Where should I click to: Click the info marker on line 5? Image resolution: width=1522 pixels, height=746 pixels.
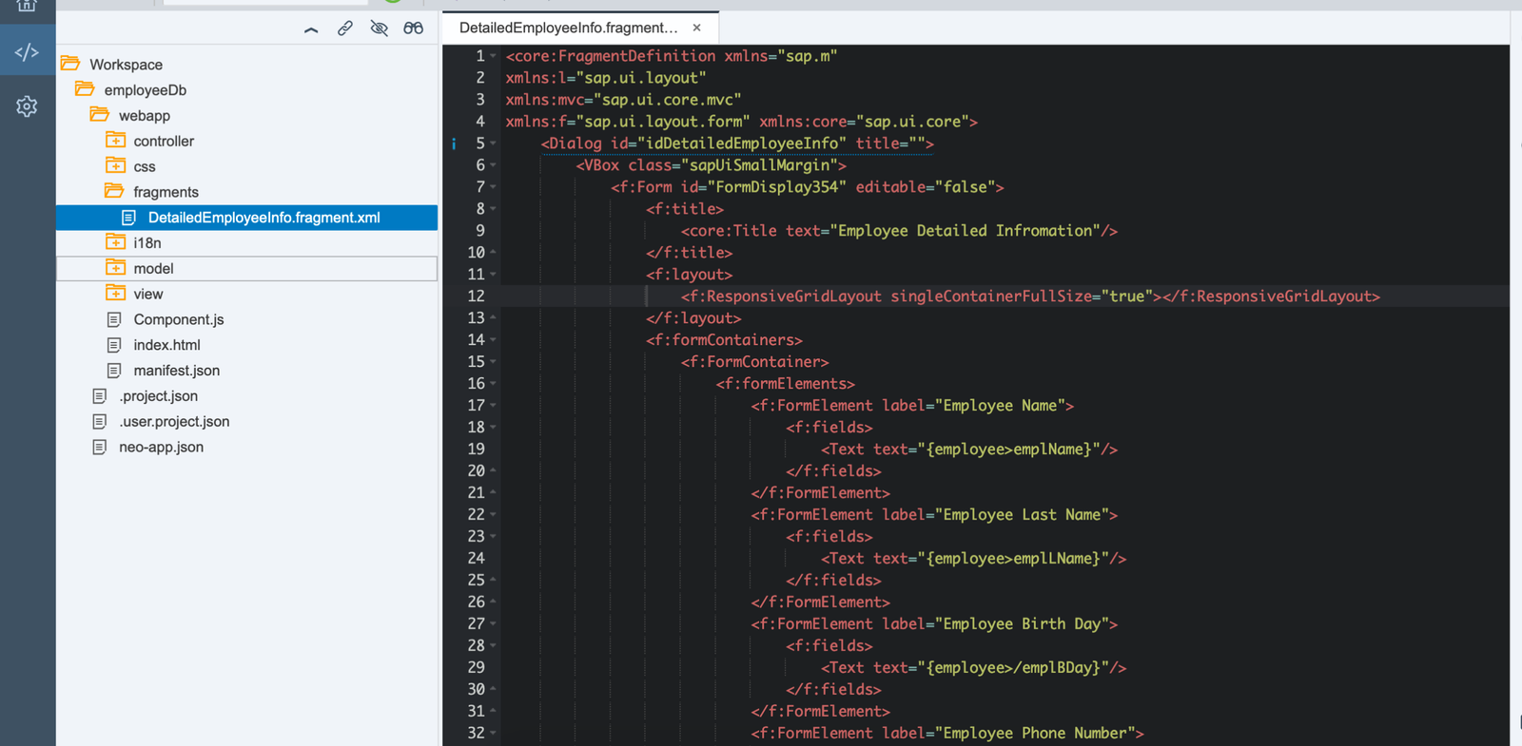(x=454, y=143)
